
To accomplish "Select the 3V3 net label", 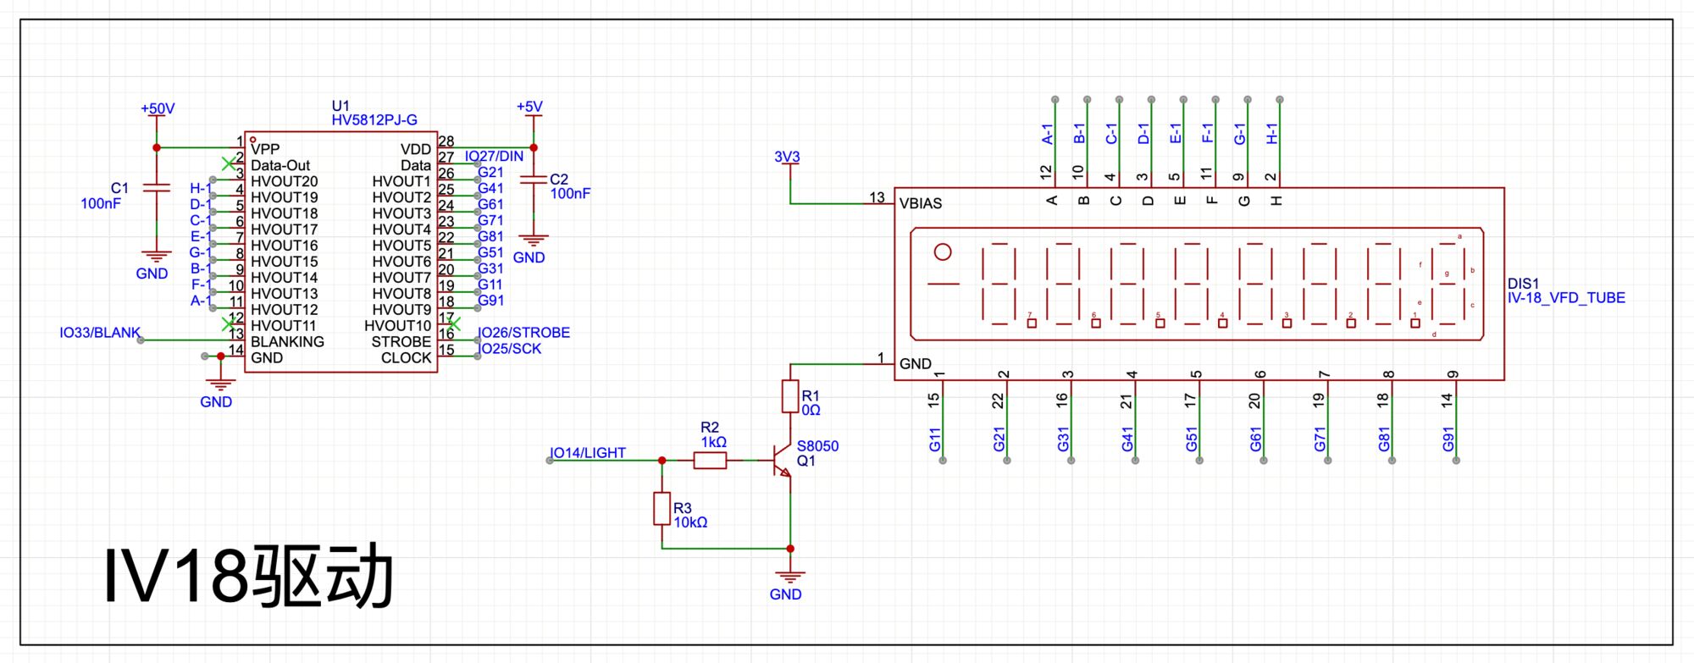I will pyautogui.click(x=787, y=157).
